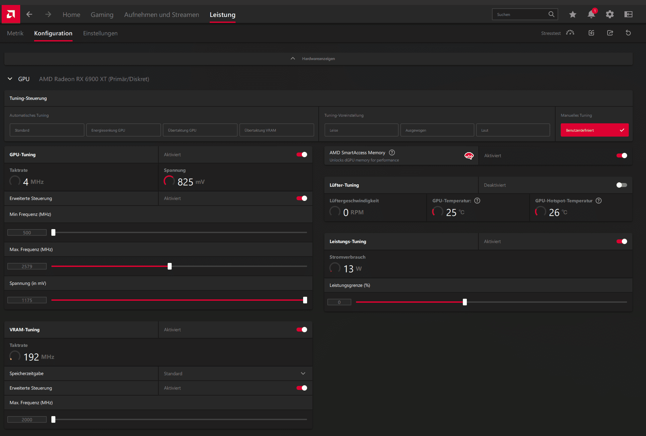Open GPU-Hotspot-Temperatur help icon

[x=599, y=201]
